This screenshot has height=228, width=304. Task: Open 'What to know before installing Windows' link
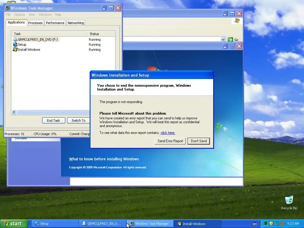click(104, 159)
